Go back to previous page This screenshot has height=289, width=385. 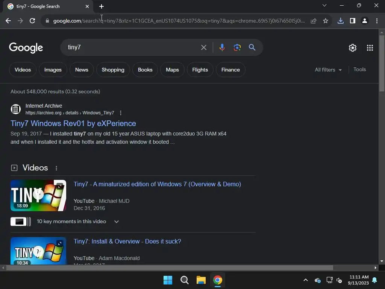click(x=8, y=21)
